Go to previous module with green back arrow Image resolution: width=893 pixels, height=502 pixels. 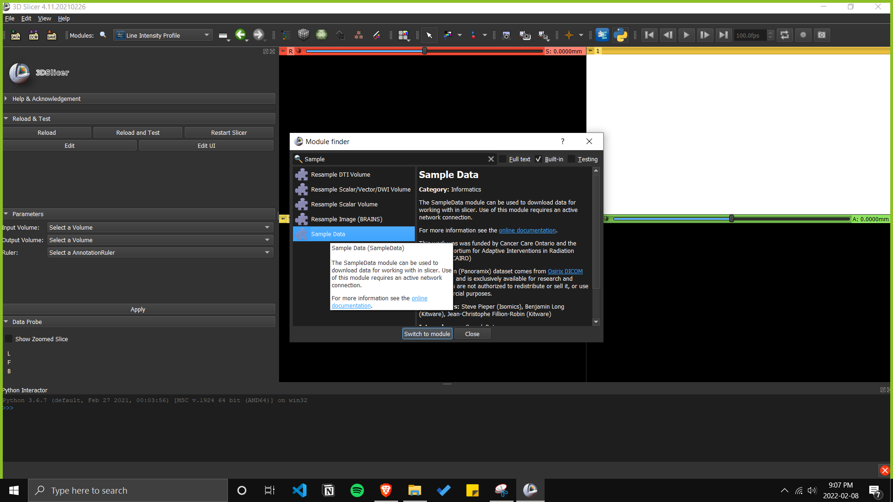pos(240,35)
